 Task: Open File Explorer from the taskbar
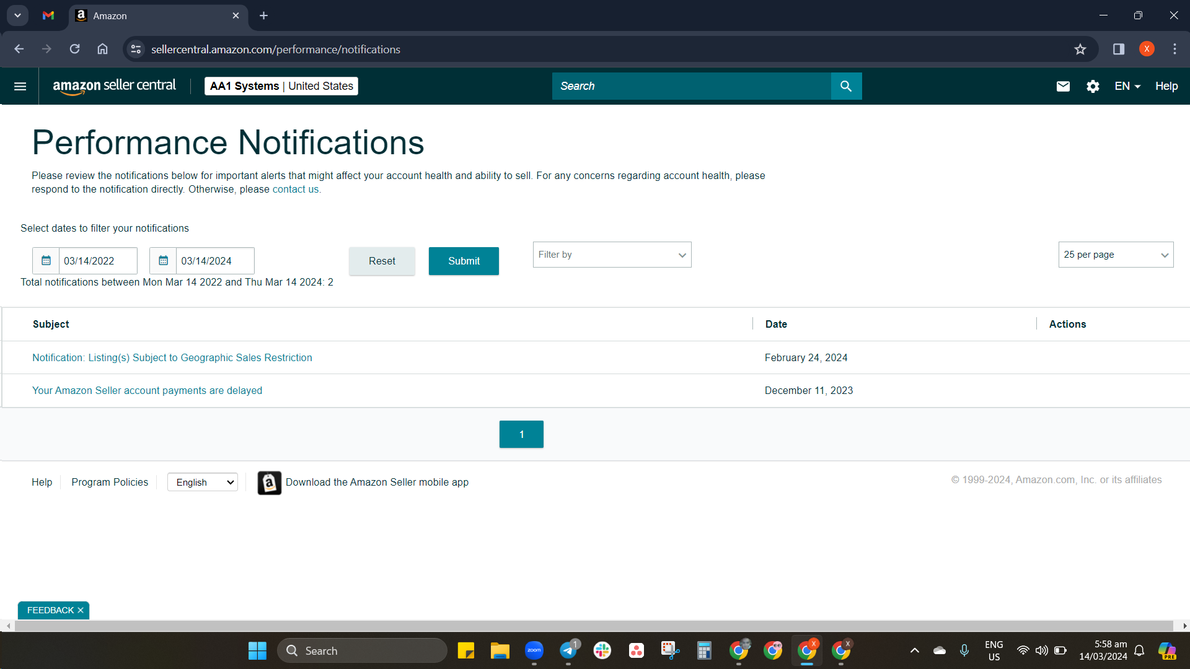(x=500, y=650)
